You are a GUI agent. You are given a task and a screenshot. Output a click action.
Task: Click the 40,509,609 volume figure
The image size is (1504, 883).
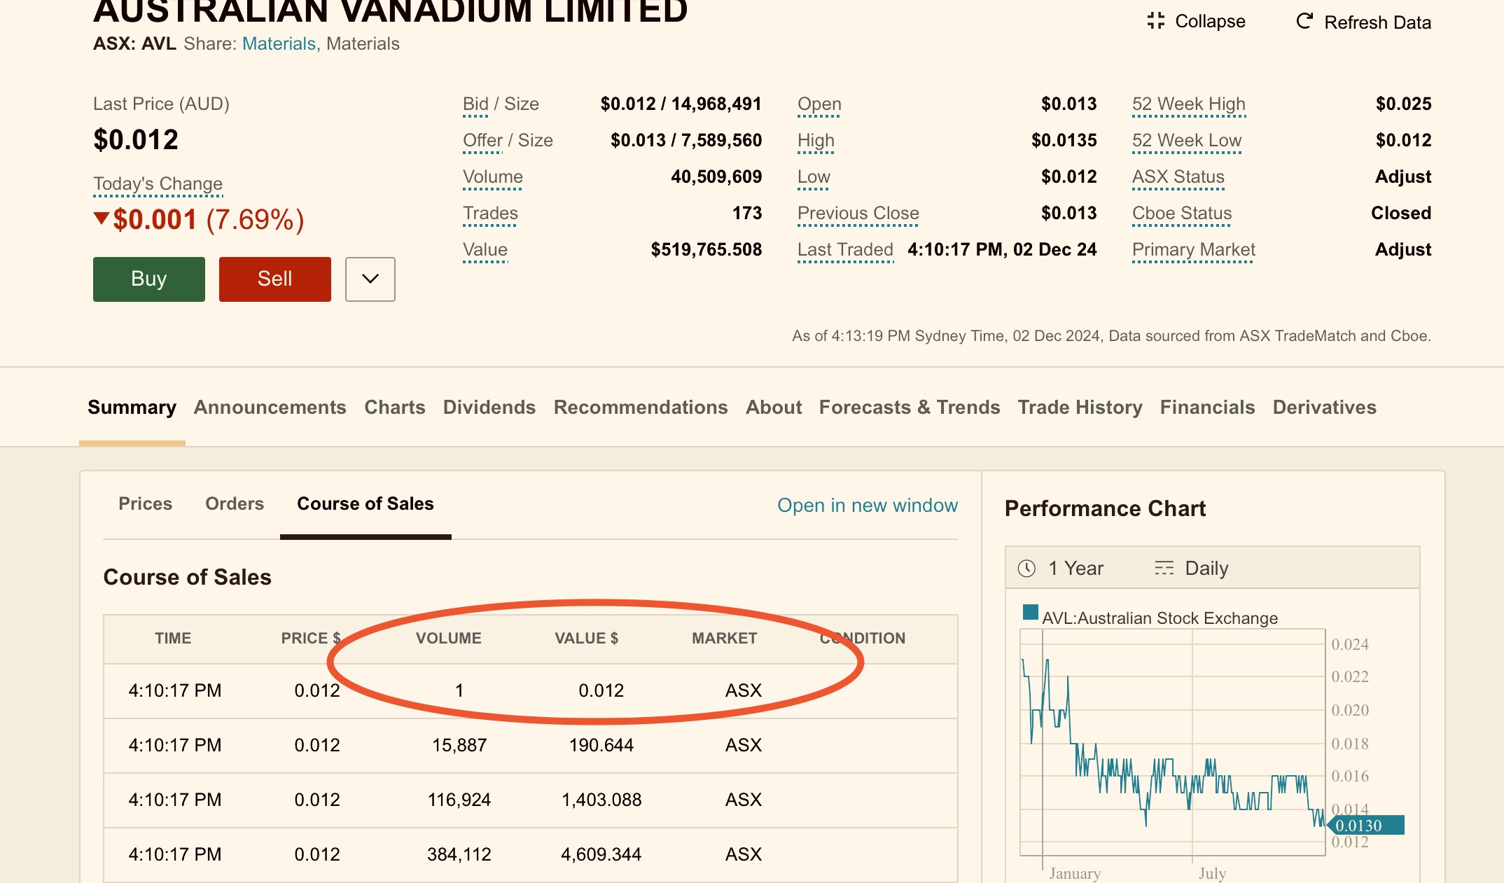pos(716,177)
